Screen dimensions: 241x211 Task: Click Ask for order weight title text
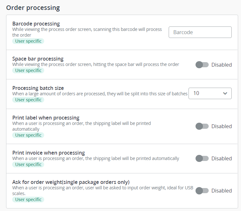point(71,182)
